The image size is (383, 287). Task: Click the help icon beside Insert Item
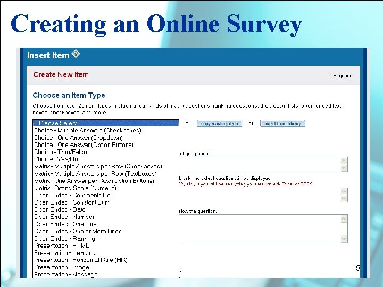[76, 54]
